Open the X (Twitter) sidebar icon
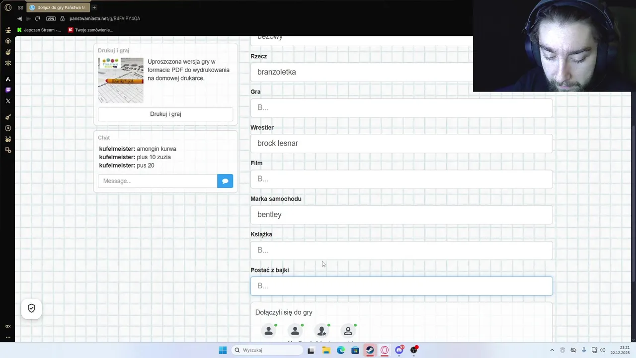This screenshot has width=636, height=358. pyautogui.click(x=8, y=101)
